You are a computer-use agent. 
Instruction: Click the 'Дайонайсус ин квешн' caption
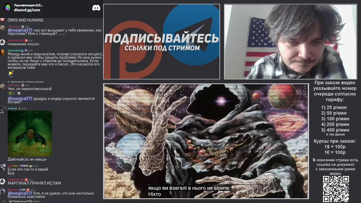tap(27, 159)
